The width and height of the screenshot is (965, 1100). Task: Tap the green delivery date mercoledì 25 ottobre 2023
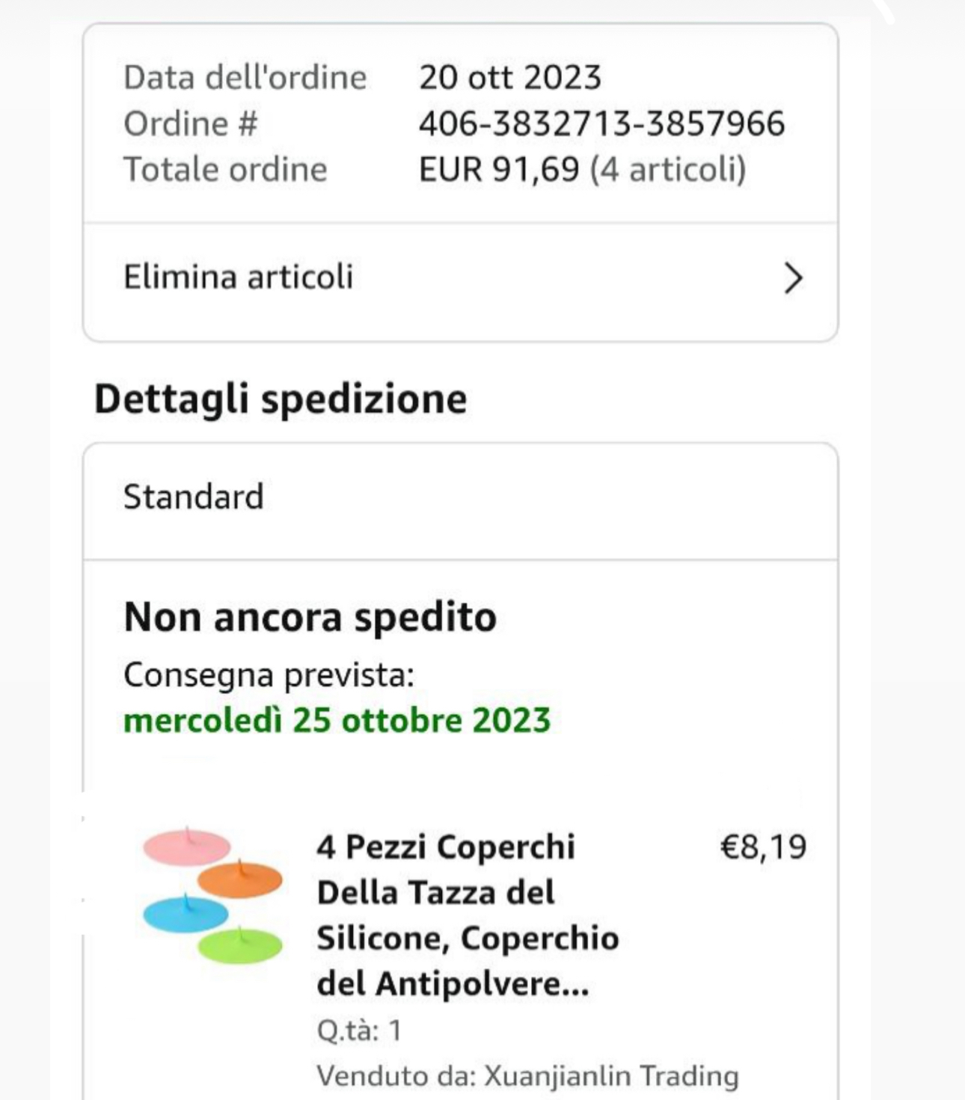click(x=337, y=720)
